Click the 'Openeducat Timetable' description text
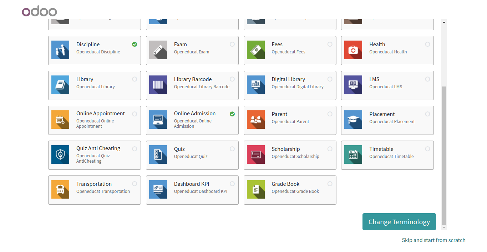The width and height of the screenshot is (487, 252). coord(391,157)
